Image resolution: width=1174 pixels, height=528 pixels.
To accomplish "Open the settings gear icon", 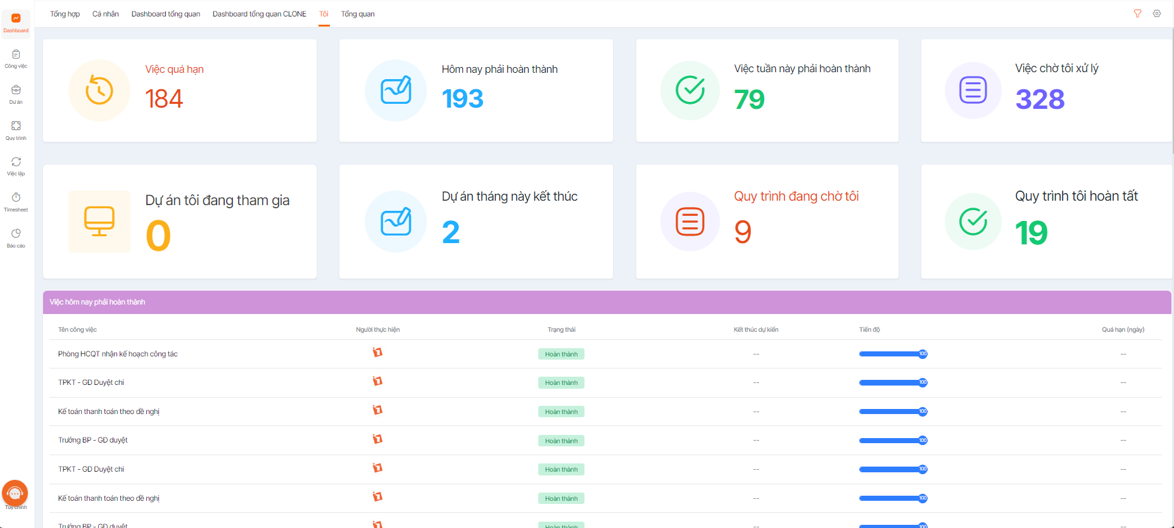I will [x=1156, y=13].
